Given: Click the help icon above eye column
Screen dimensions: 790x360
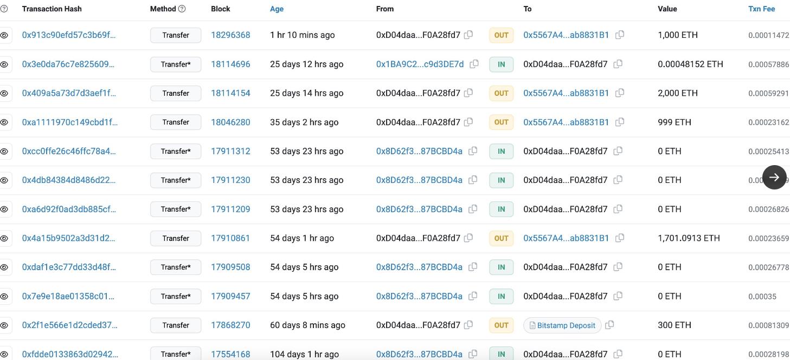Looking at the screenshot, I should pyautogui.click(x=4, y=9).
